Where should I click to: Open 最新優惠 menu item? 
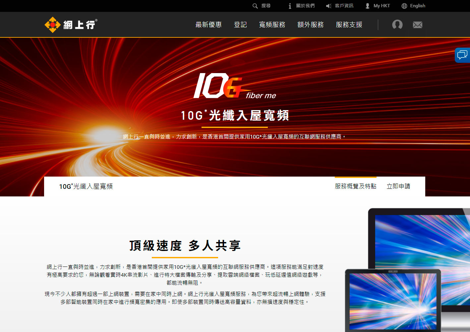(208, 25)
